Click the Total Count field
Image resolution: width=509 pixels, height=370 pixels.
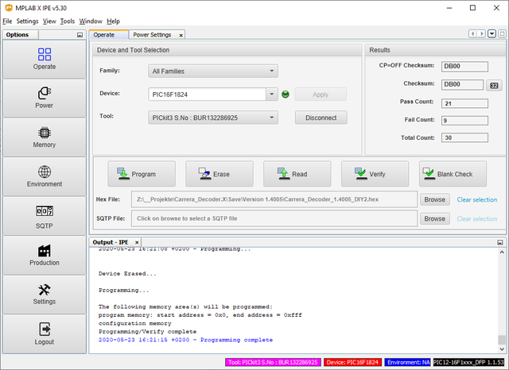[x=464, y=137]
